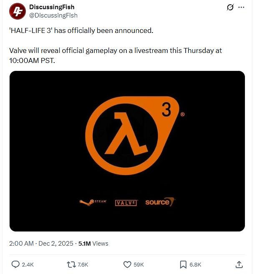Click the Steam logo in the image
257x274 pixels.
pos(93,202)
